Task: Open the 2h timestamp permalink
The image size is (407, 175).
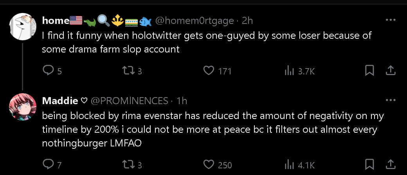Action: (x=248, y=20)
